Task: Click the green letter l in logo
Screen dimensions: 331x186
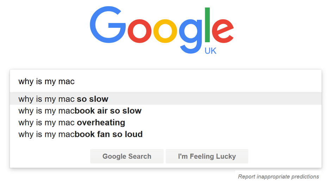Action: [207, 25]
